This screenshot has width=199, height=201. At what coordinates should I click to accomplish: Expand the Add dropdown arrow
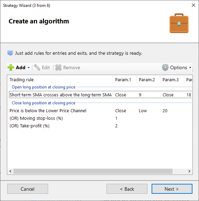29,67
